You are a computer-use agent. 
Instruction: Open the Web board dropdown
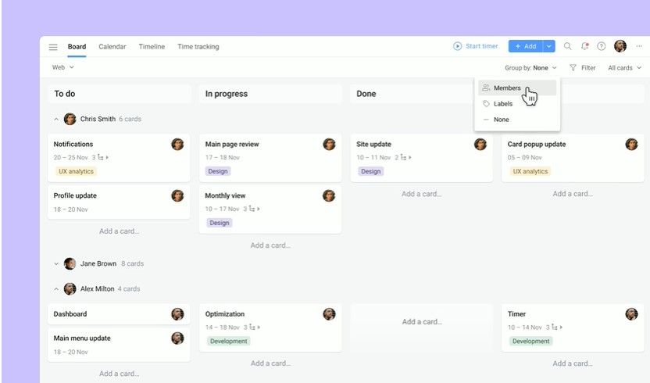(63, 67)
